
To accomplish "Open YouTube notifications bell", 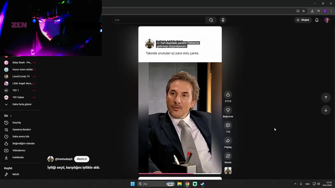I will [x=317, y=20].
